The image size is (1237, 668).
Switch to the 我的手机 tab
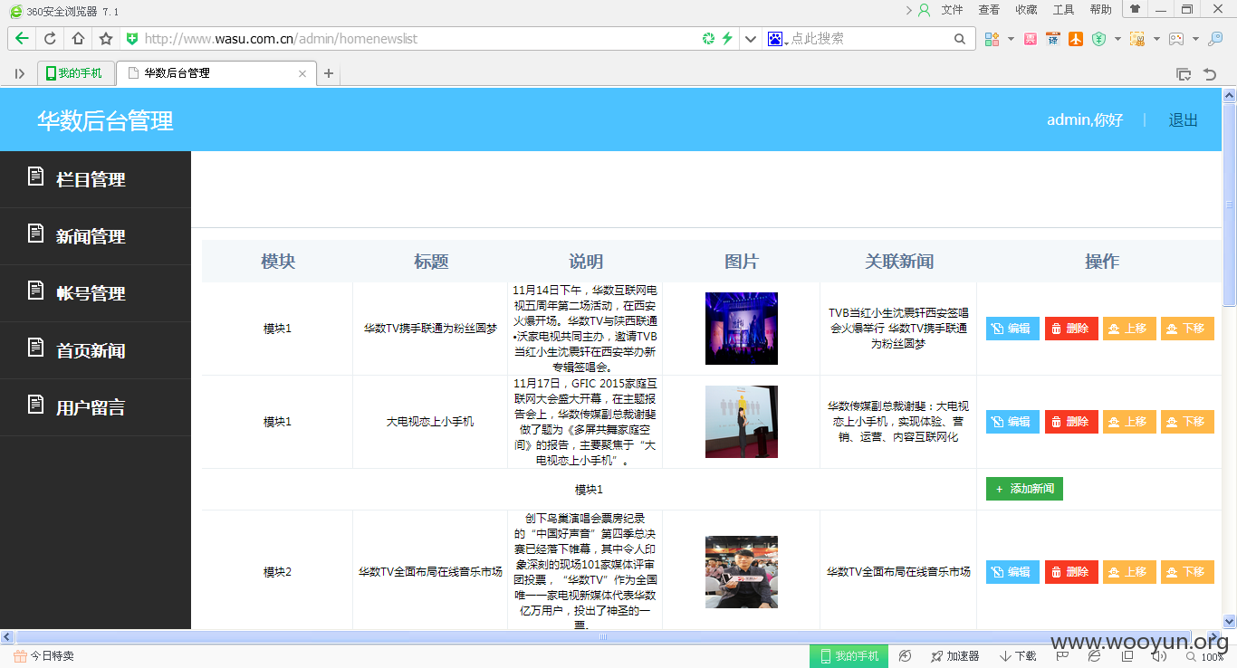(75, 73)
